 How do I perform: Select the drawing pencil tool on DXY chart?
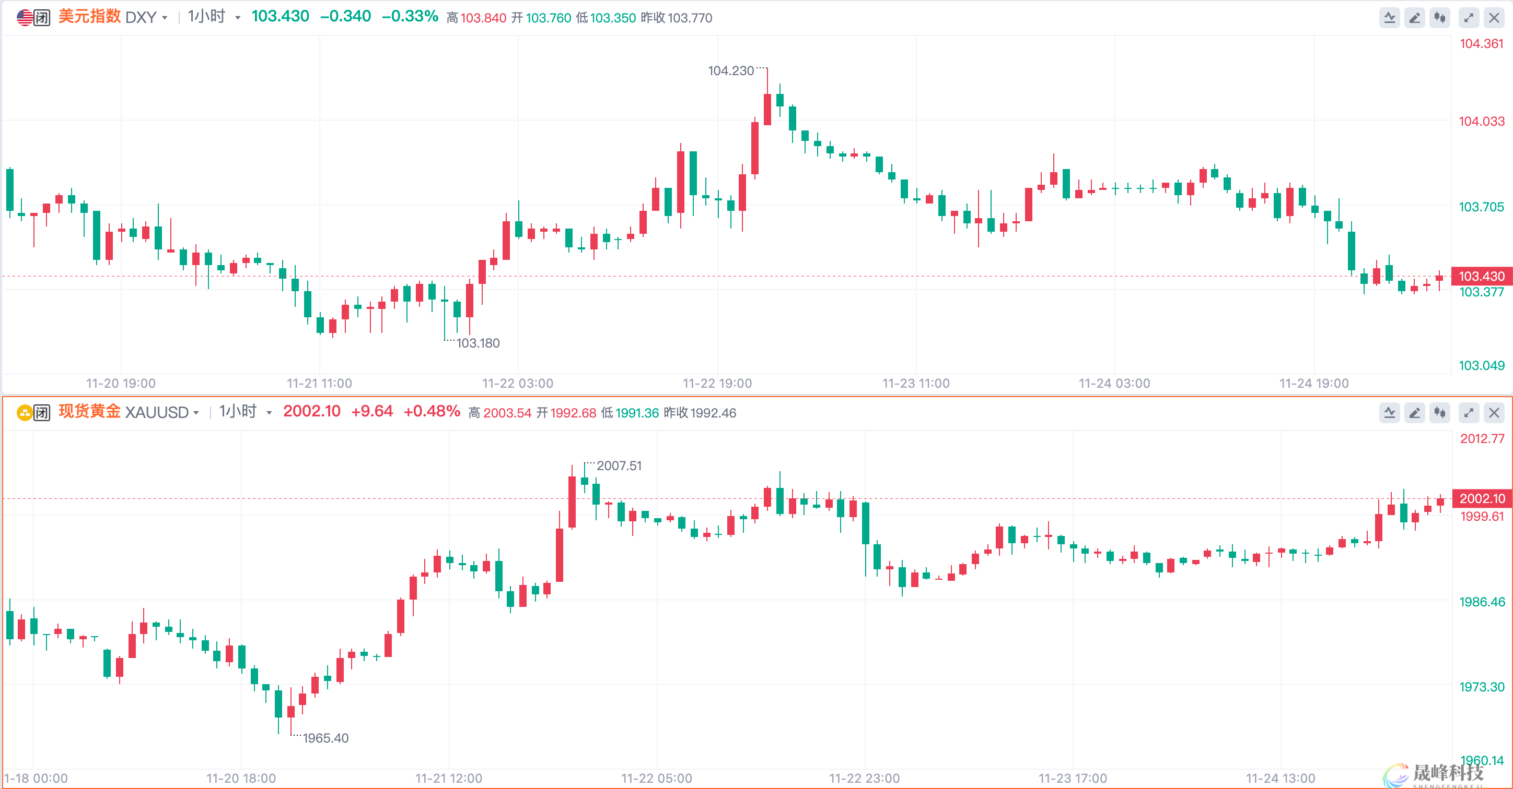1414,18
